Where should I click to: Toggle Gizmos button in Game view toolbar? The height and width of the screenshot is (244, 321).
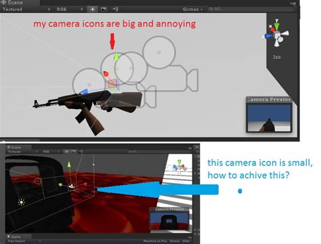pyautogui.click(x=175, y=241)
